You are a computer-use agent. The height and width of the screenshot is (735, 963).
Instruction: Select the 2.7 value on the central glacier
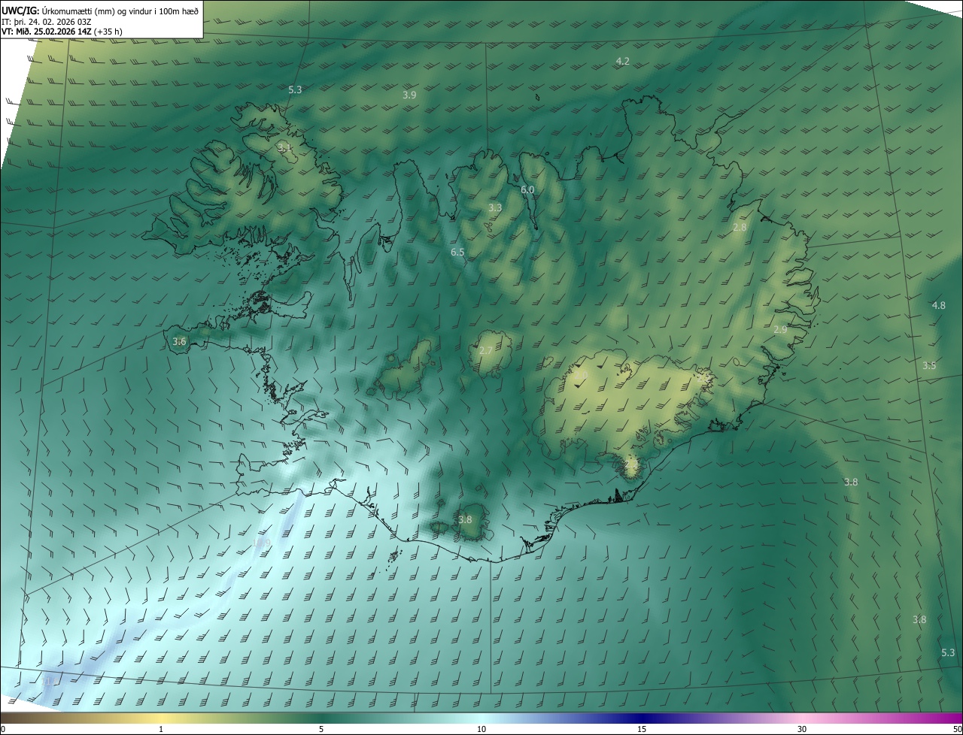[x=486, y=350]
